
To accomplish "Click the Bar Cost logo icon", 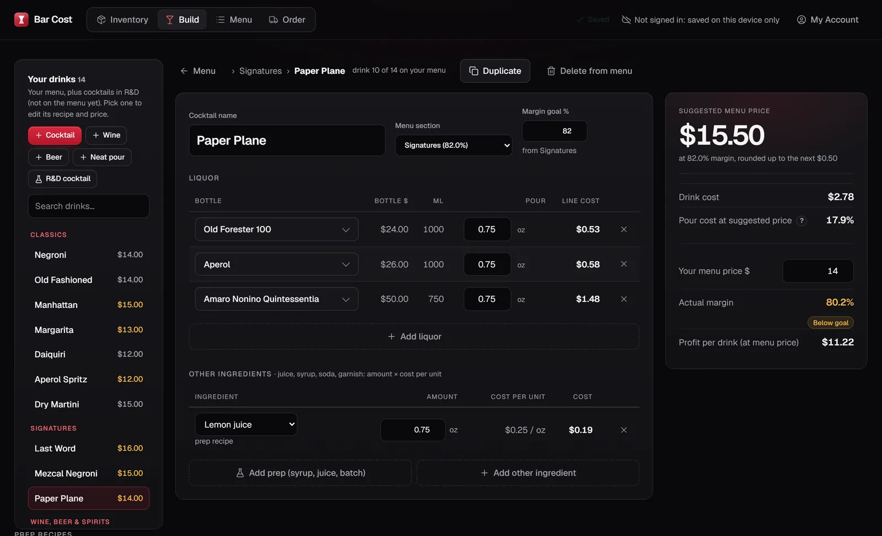I will [x=21, y=20].
